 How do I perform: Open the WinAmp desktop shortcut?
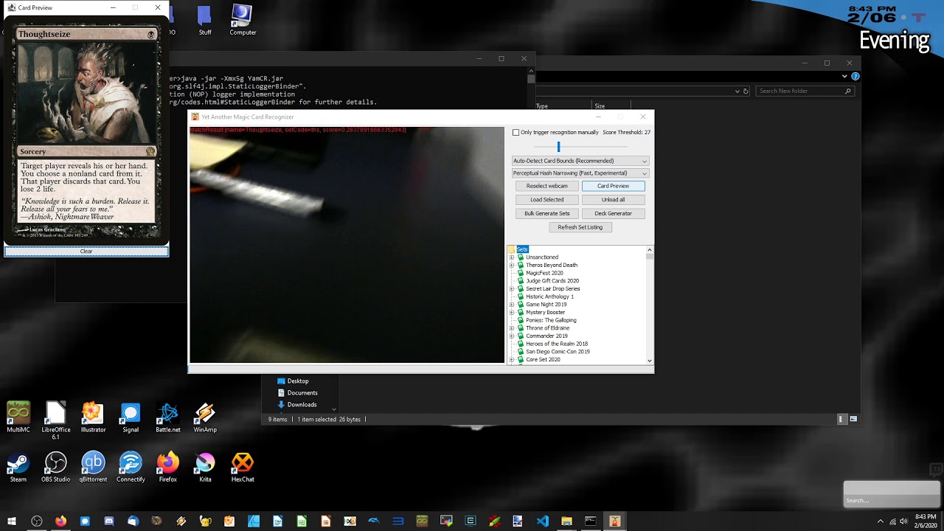tap(205, 417)
